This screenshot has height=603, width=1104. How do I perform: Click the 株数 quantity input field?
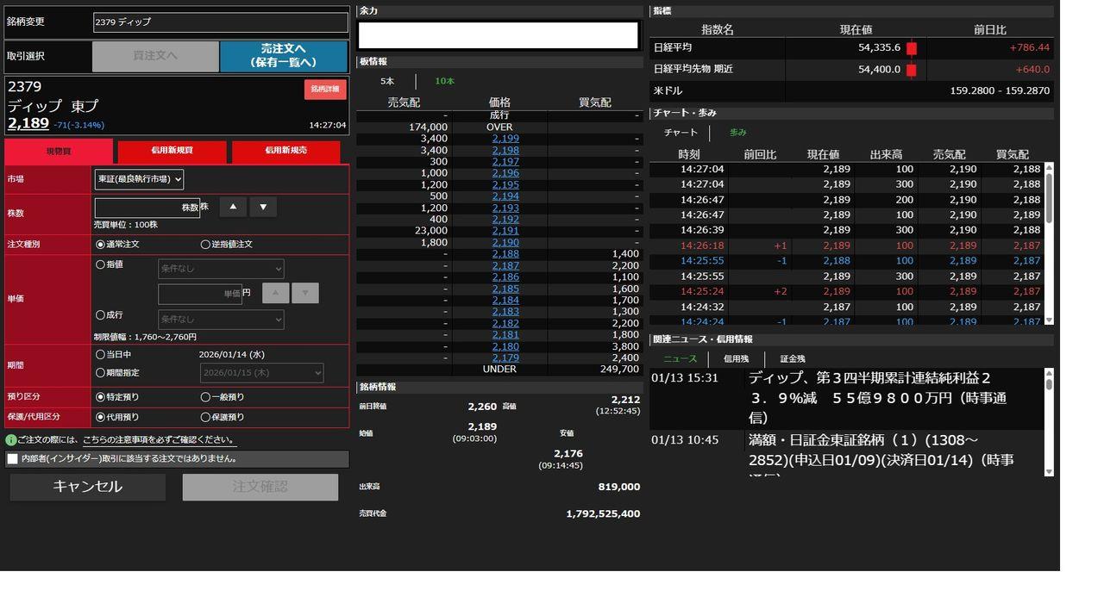[147, 208]
